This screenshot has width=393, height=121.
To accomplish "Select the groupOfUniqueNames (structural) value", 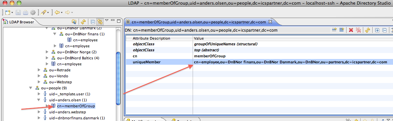I will pos(226,44).
